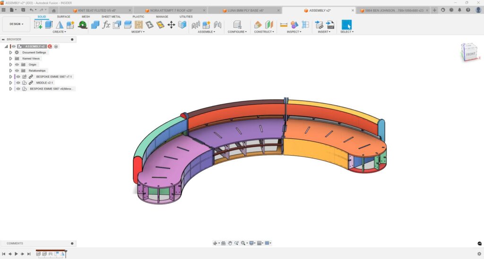Create a New Component in Assemble

pyautogui.click(x=207, y=25)
